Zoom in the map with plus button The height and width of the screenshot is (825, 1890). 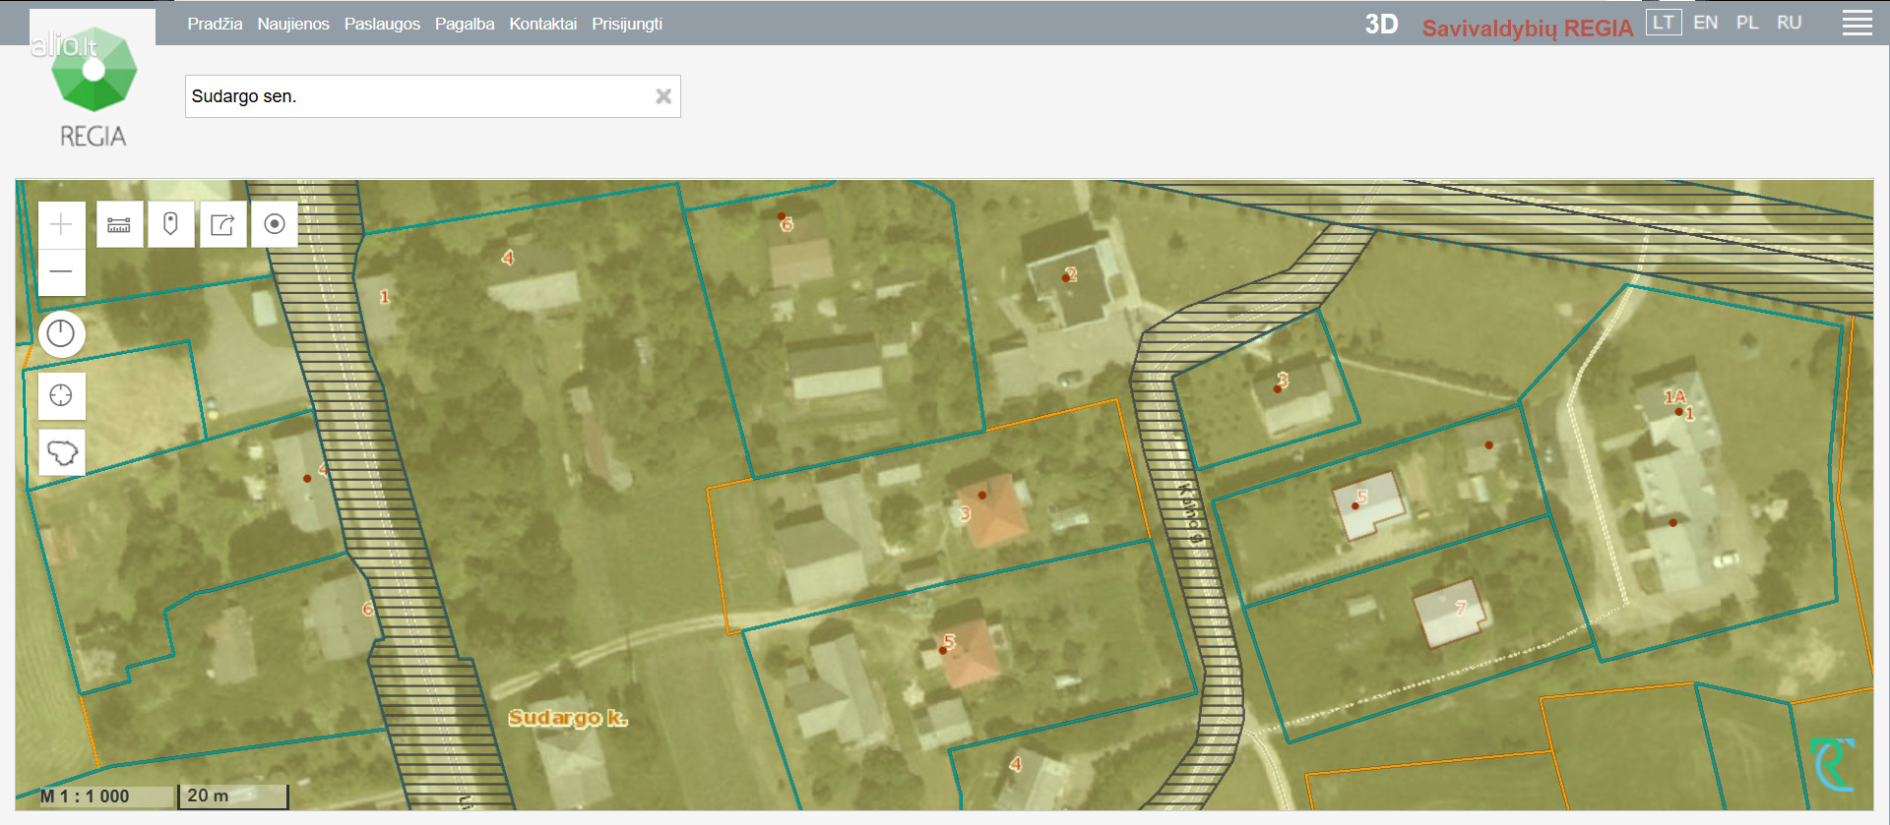pyautogui.click(x=61, y=225)
